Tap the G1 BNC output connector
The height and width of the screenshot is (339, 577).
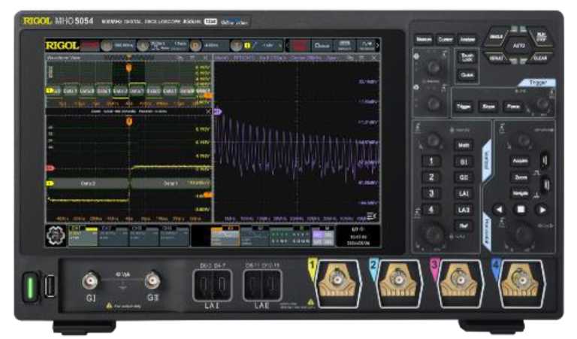tap(90, 282)
